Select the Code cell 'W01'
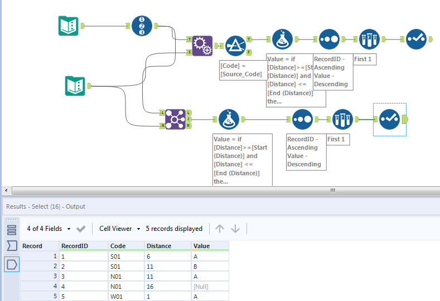The width and height of the screenshot is (440, 301). click(126, 297)
